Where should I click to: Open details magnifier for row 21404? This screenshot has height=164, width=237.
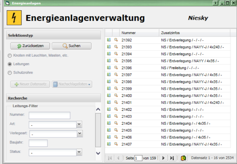[116, 123]
